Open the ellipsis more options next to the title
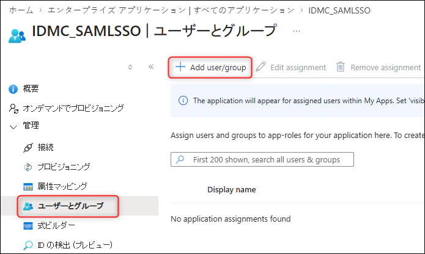 [297, 31]
